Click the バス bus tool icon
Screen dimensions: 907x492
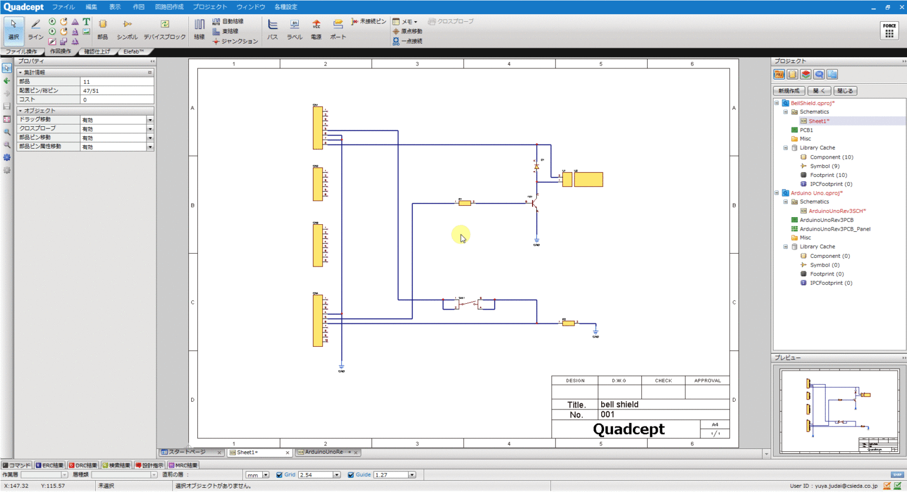(x=272, y=29)
